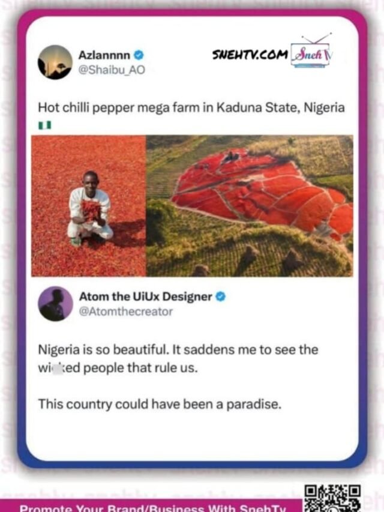Open the @Atomthecreator handle
The height and width of the screenshot is (512, 384).
click(126, 312)
